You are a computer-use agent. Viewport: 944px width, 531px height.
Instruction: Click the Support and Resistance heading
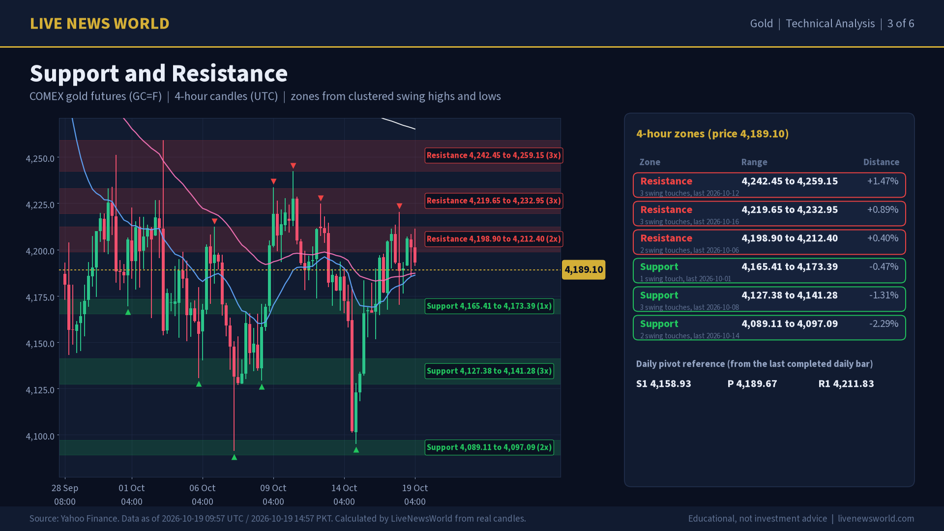[x=159, y=74]
